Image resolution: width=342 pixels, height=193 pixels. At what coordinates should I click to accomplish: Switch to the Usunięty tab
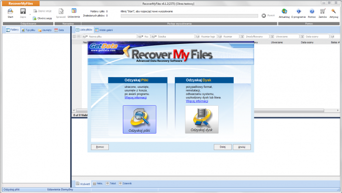click(x=45, y=30)
